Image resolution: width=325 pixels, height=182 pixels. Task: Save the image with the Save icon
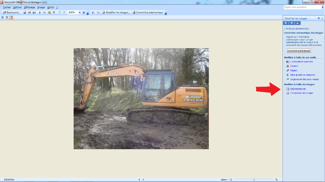tap(24, 12)
